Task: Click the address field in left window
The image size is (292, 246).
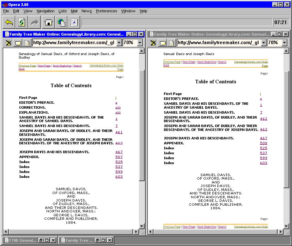Action: (x=74, y=43)
